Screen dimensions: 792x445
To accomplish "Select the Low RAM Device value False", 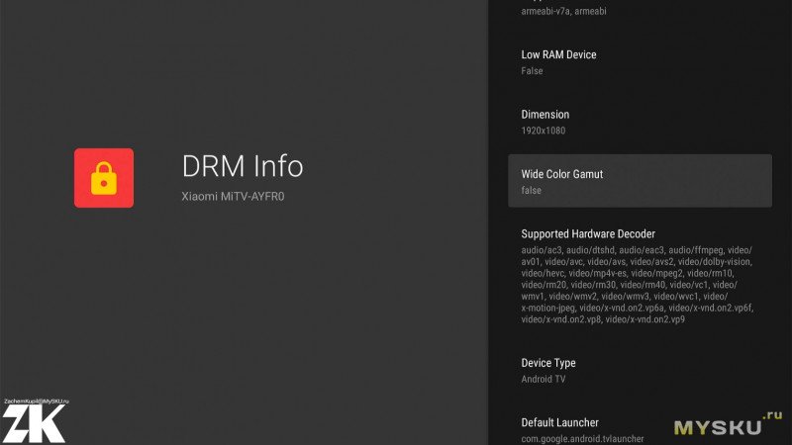I will pos(532,70).
